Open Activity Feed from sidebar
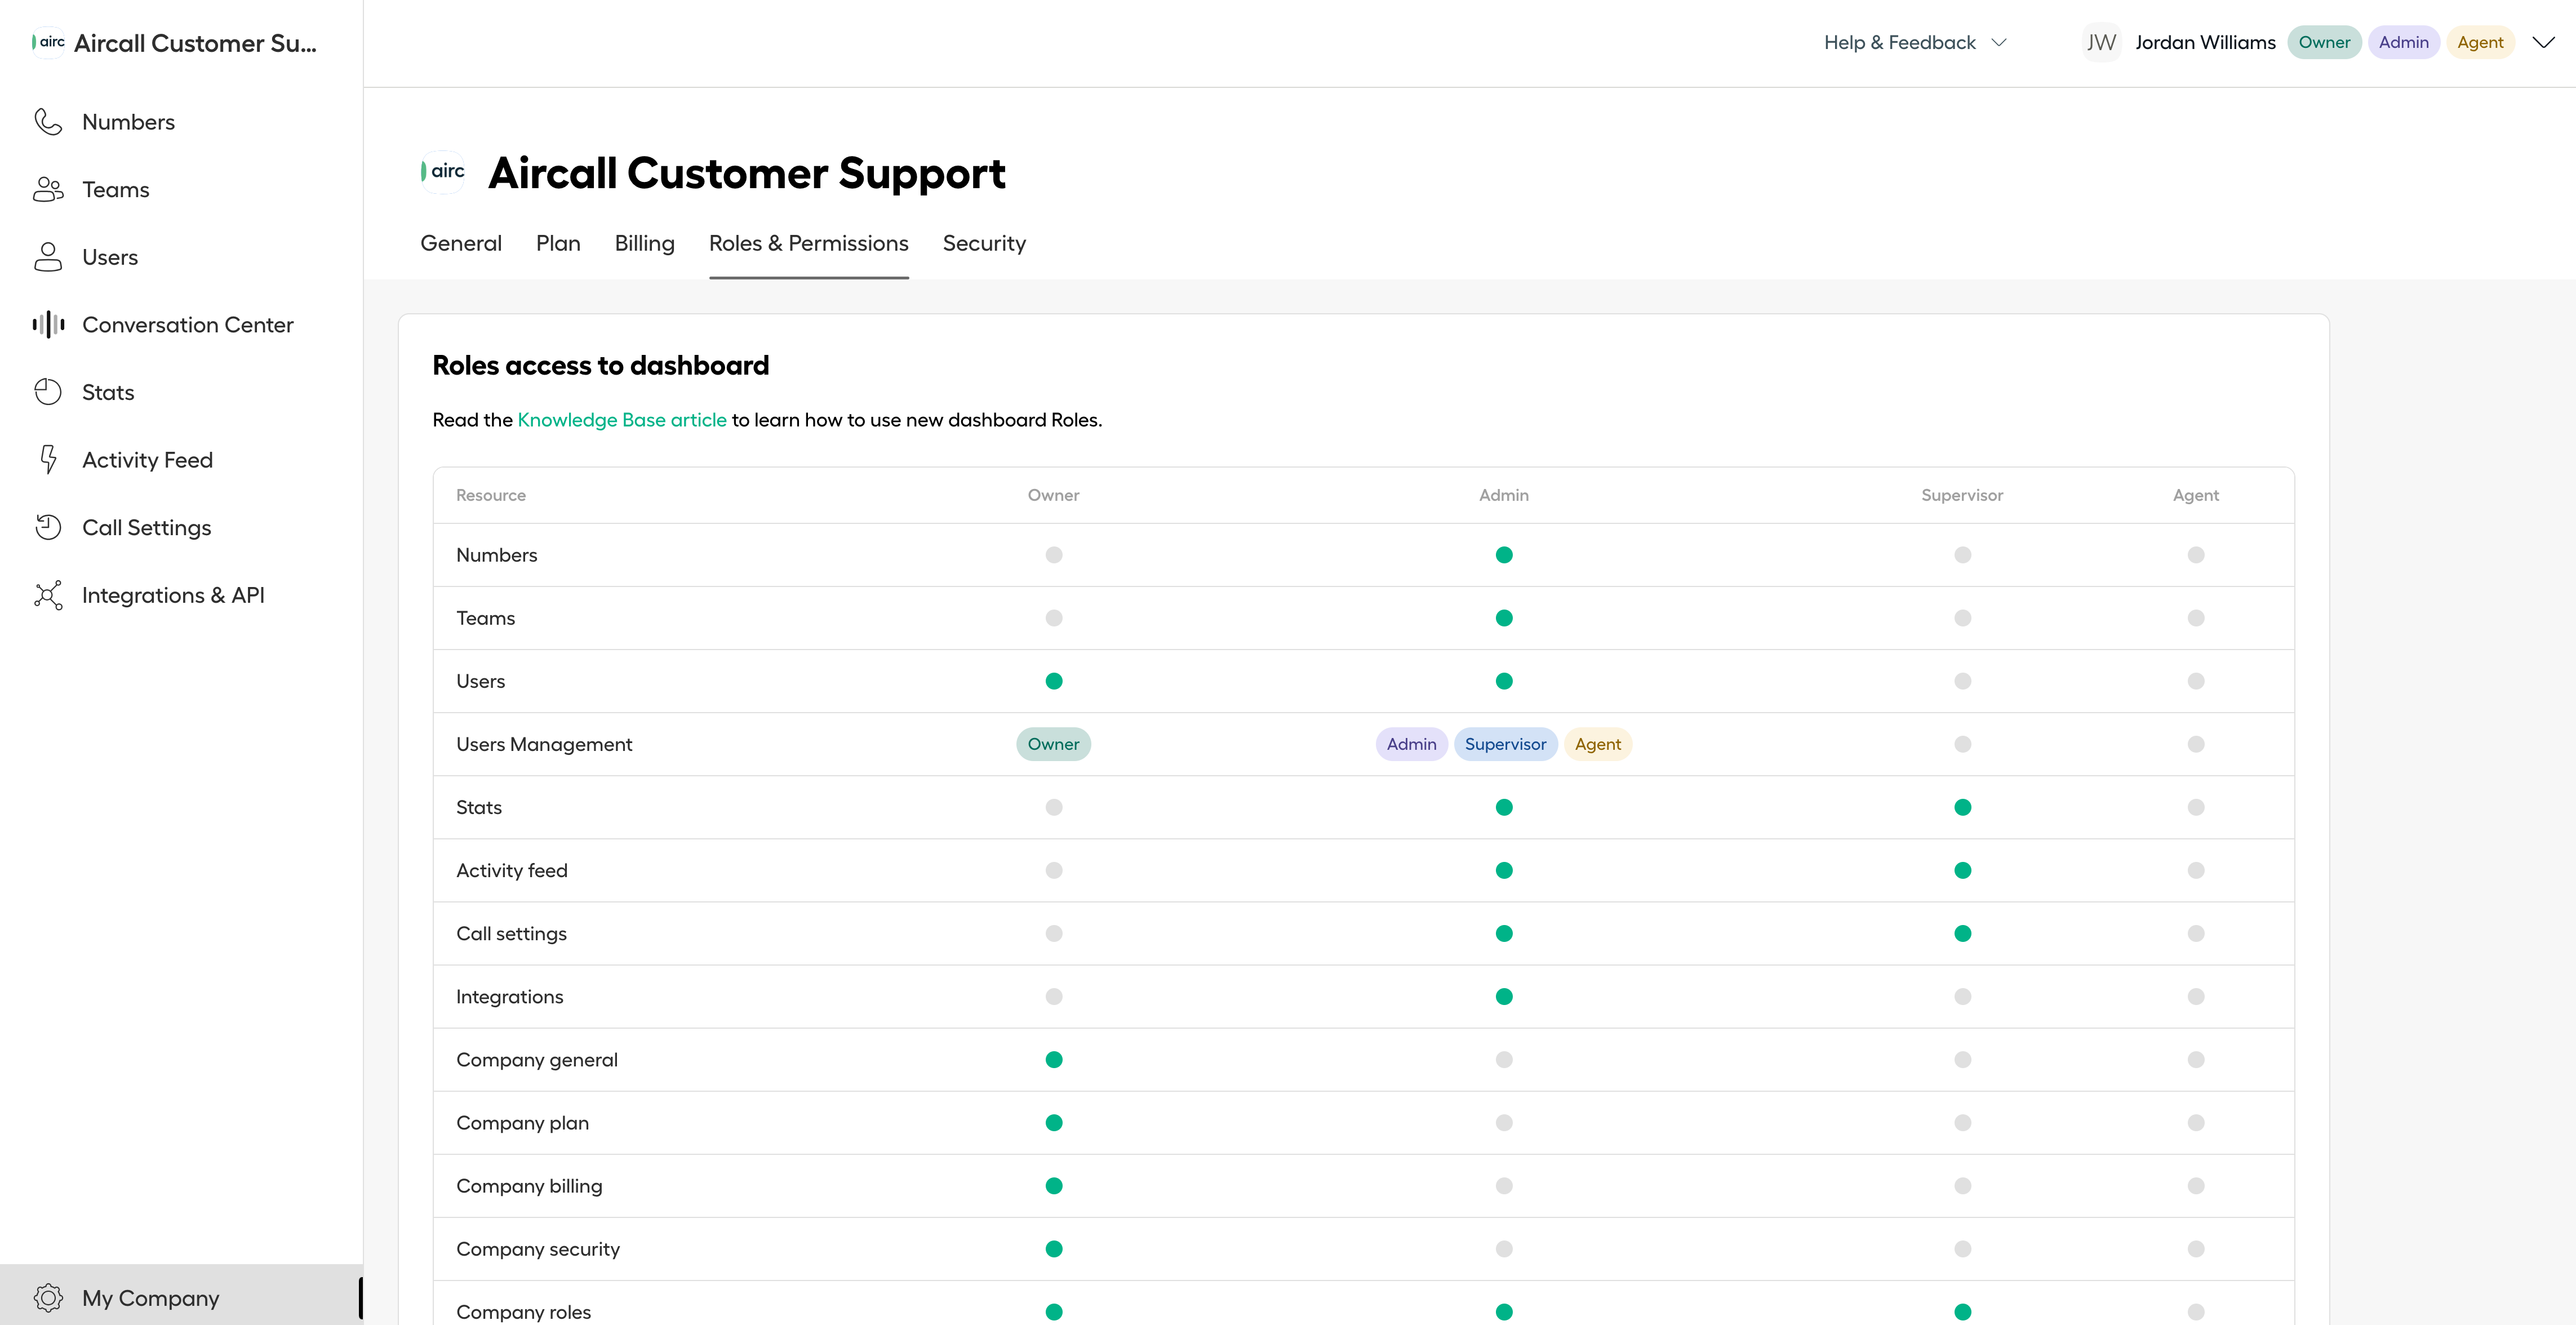Viewport: 2576px width, 1325px height. point(148,460)
